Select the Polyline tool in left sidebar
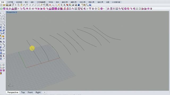This screenshot has width=170, height=95. [x=1, y=16]
